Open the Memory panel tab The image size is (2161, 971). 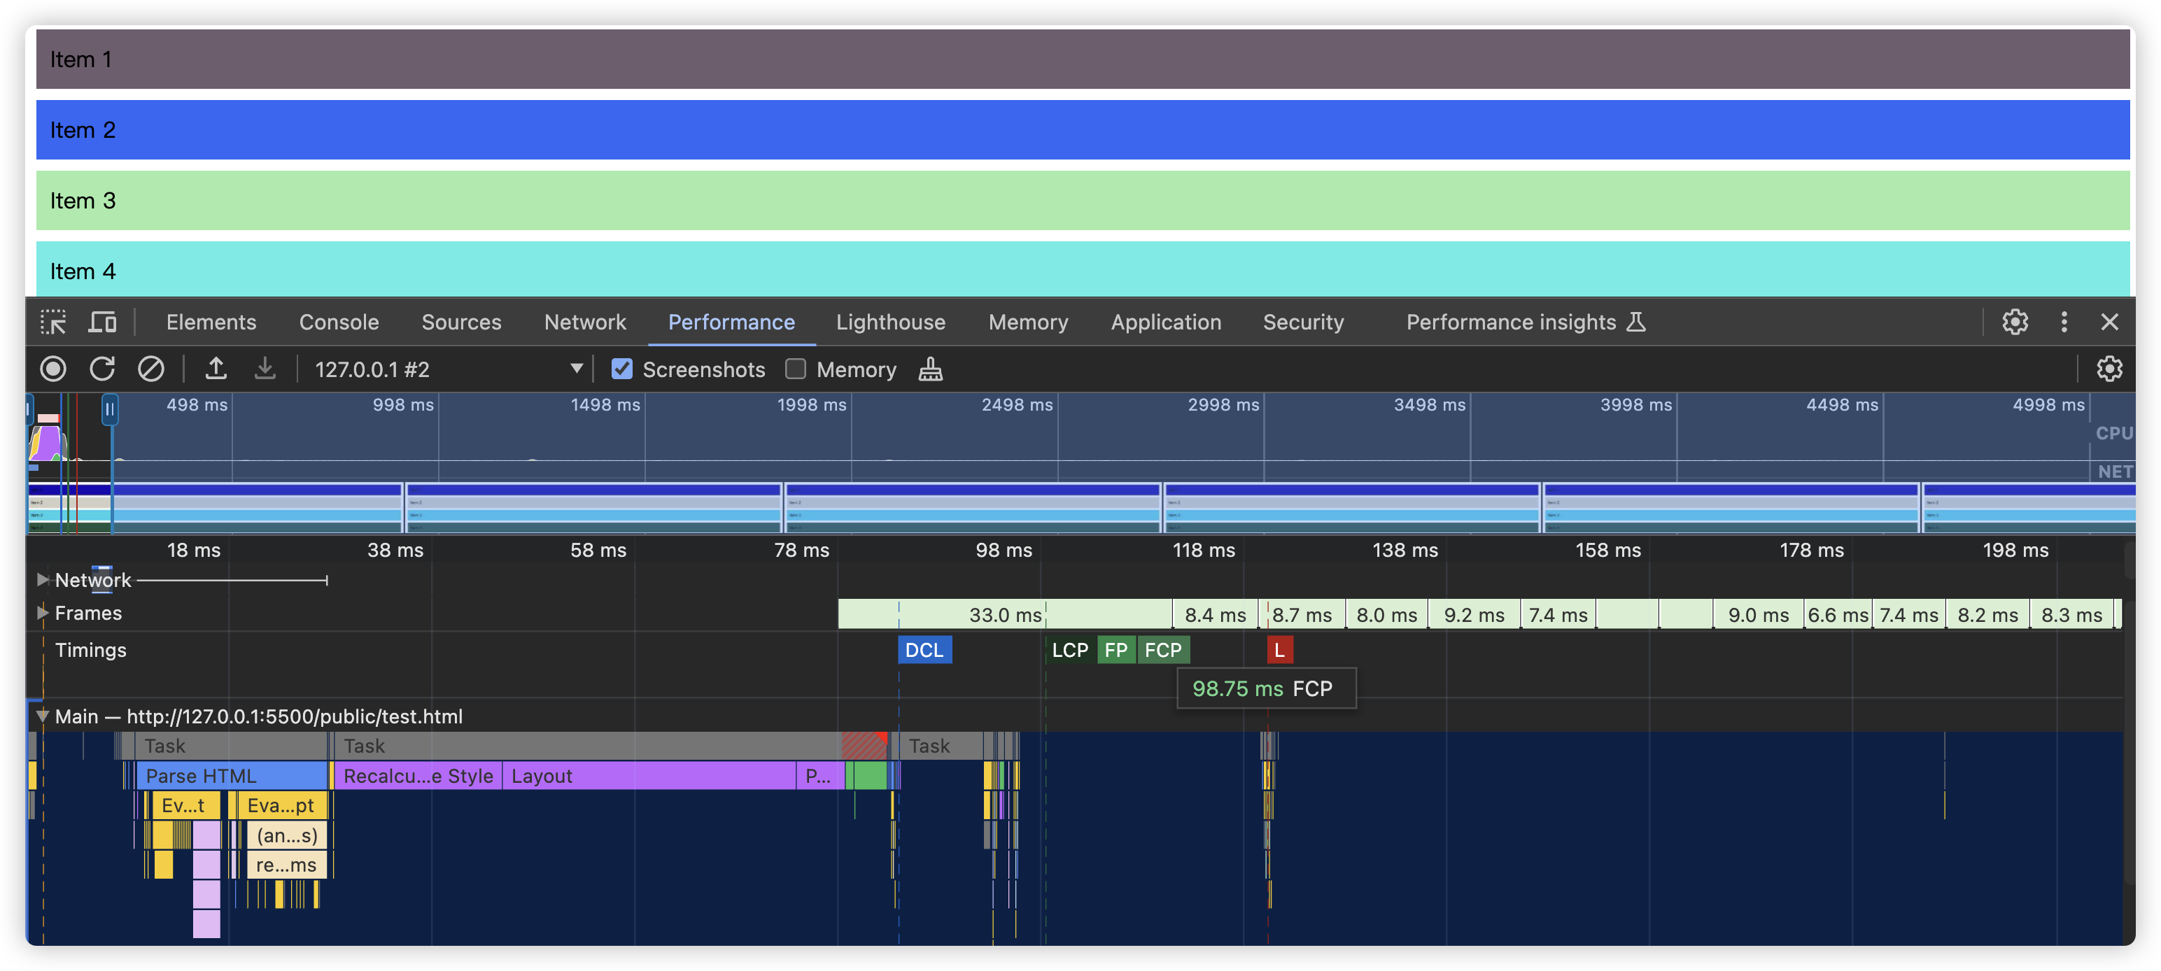point(1027,322)
